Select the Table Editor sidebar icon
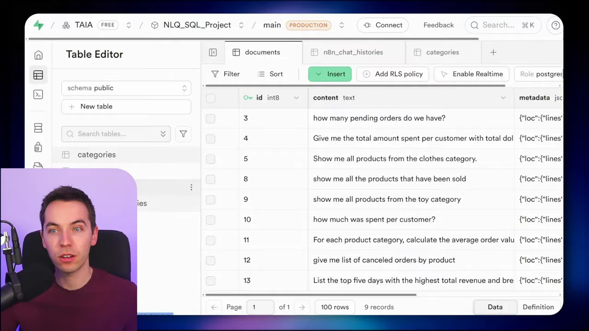The width and height of the screenshot is (589, 331). (38, 74)
